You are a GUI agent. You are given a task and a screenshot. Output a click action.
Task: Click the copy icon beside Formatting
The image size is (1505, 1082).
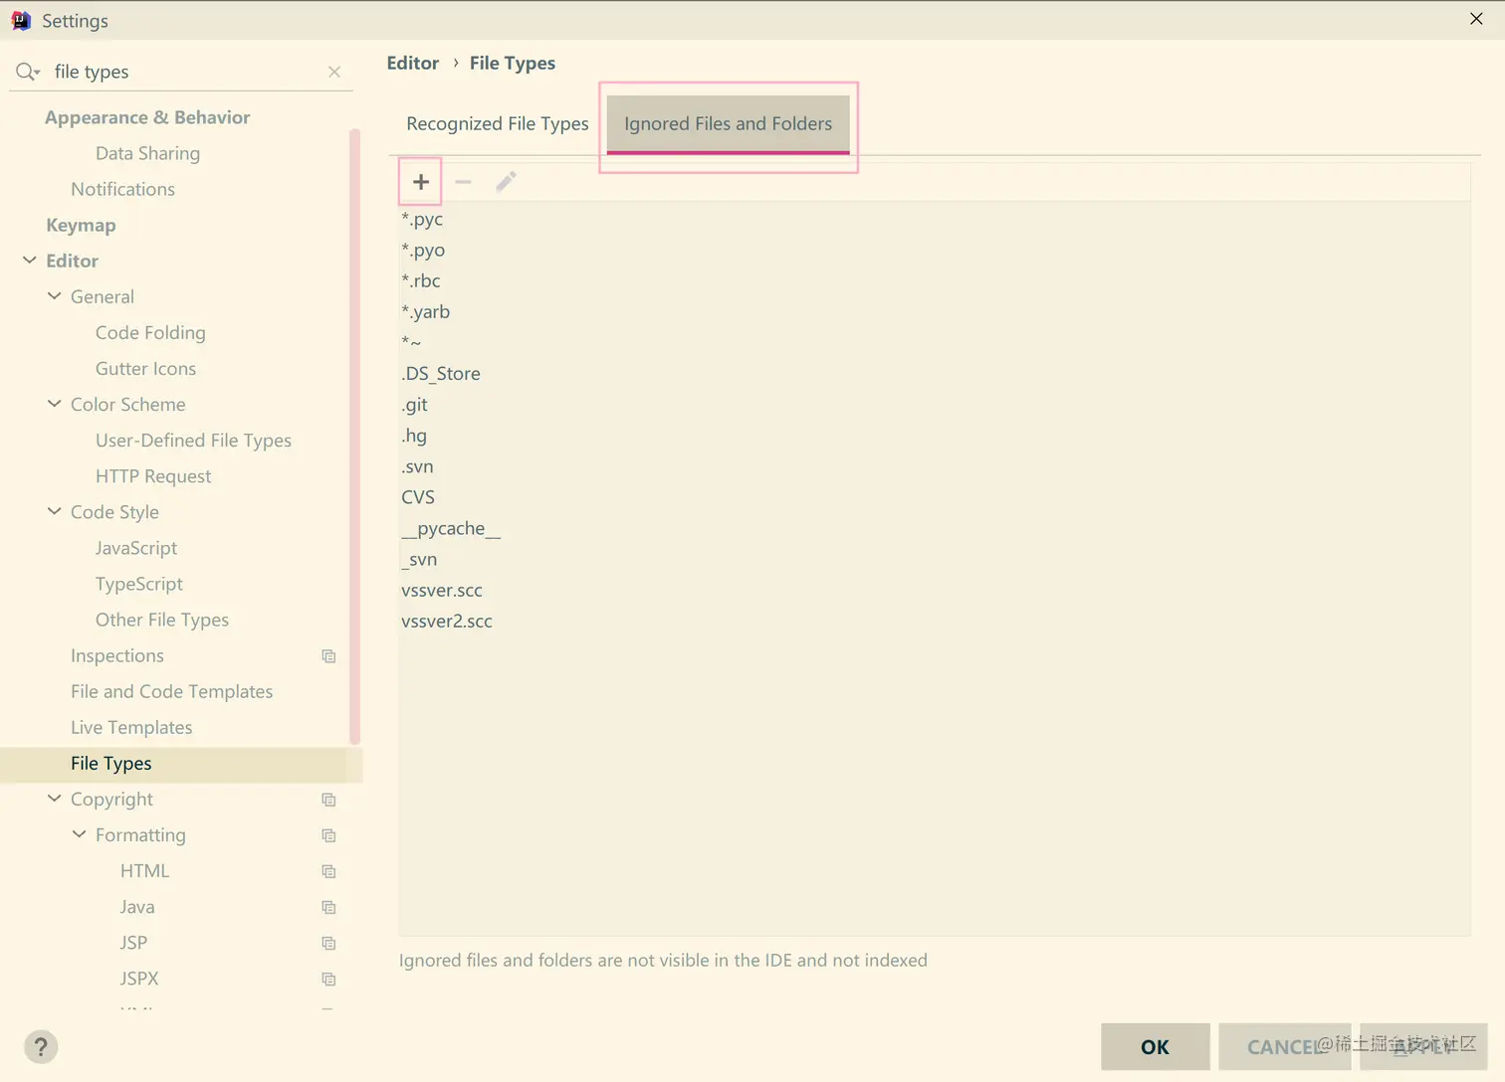pos(328,835)
